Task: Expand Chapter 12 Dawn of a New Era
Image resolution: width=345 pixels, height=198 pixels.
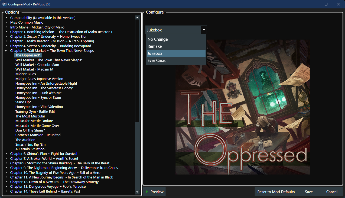Action: 6,182
